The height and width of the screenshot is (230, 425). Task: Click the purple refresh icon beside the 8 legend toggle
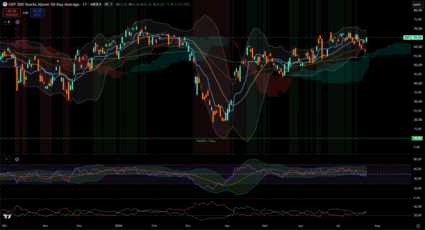point(18,22)
